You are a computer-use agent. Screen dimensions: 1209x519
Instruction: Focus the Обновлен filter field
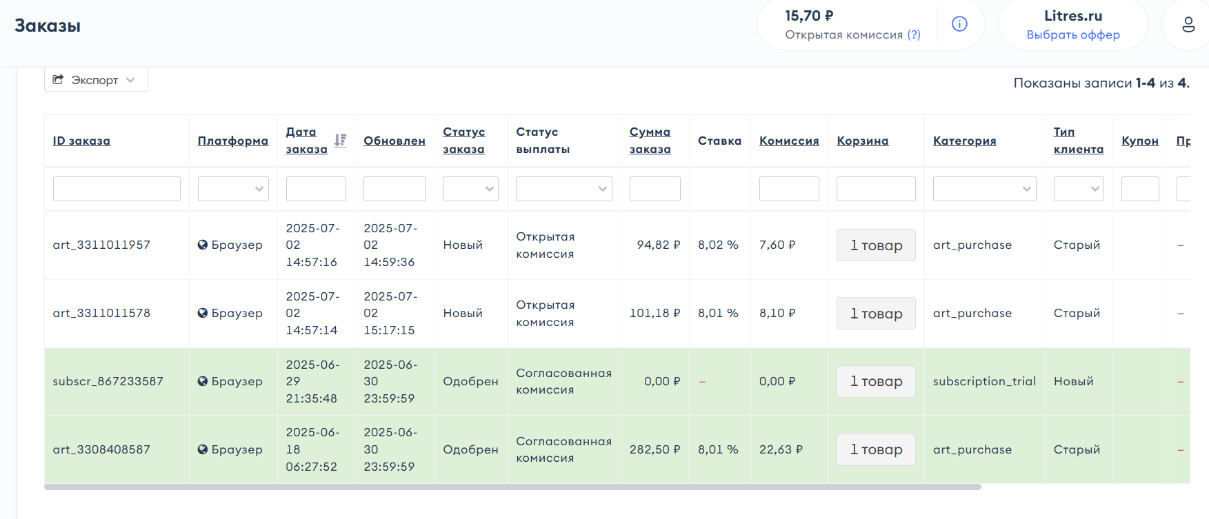pyautogui.click(x=394, y=189)
